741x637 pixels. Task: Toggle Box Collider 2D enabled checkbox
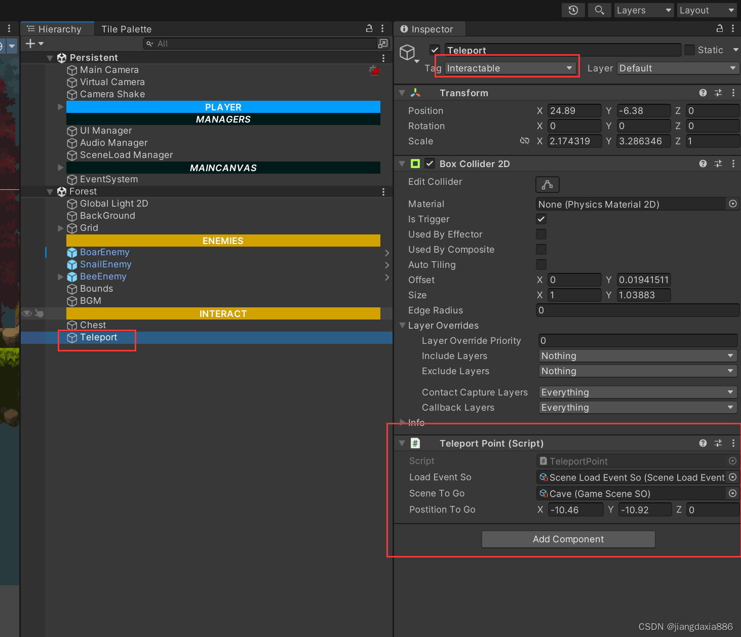coord(430,164)
